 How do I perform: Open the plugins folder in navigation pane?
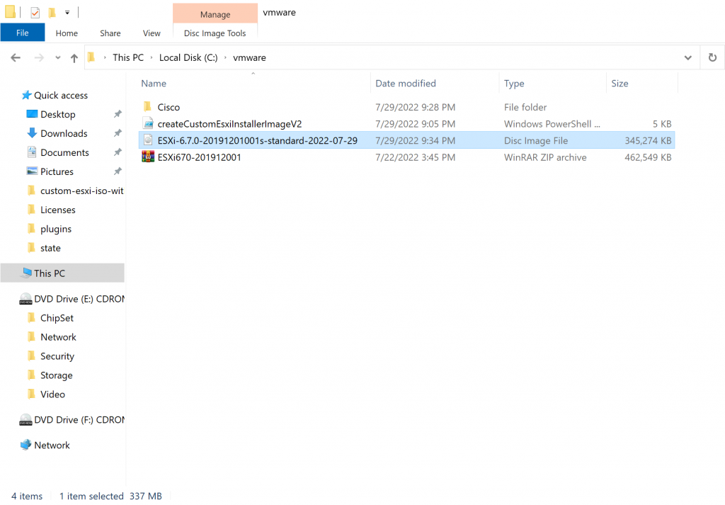tap(56, 229)
